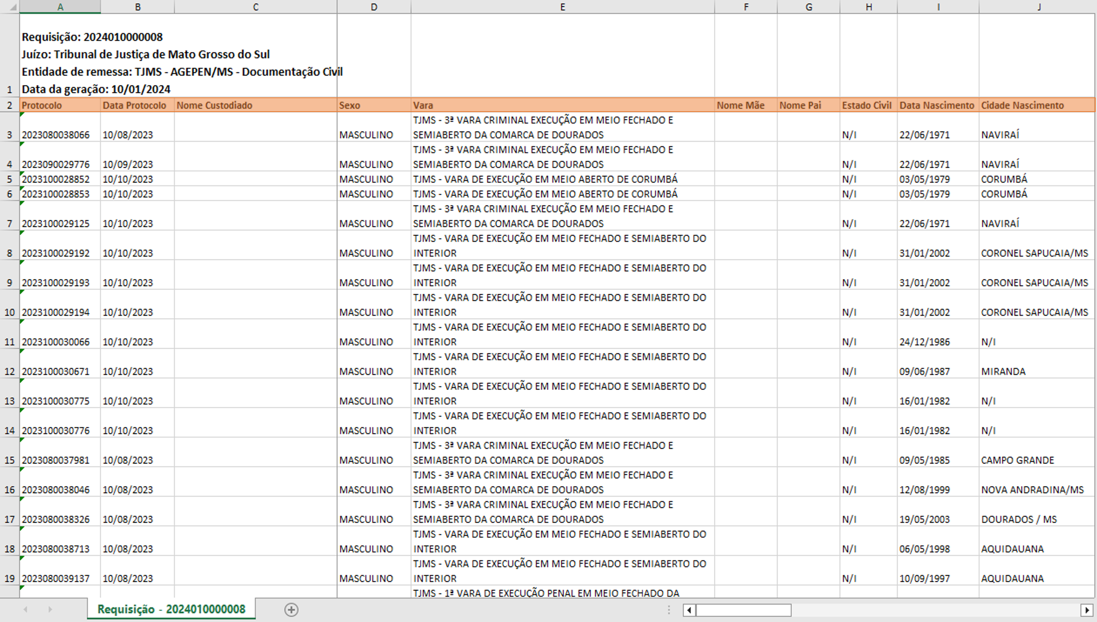Click the NOVA ANDRADINA/MS birth city cell

1037,482
